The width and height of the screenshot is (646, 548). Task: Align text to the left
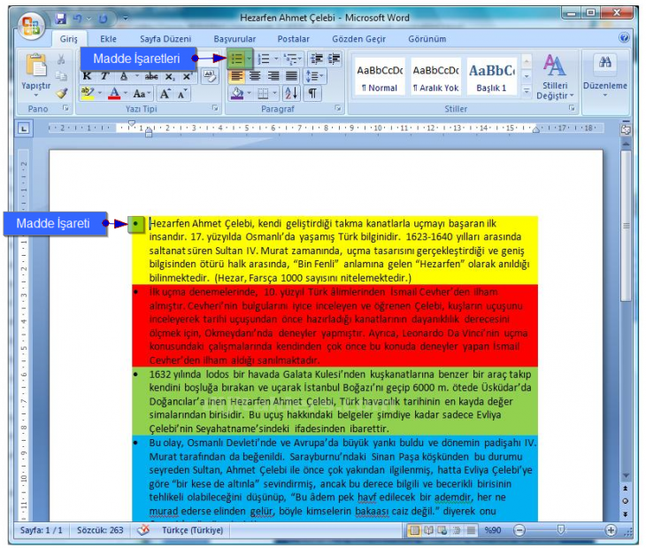pos(236,76)
